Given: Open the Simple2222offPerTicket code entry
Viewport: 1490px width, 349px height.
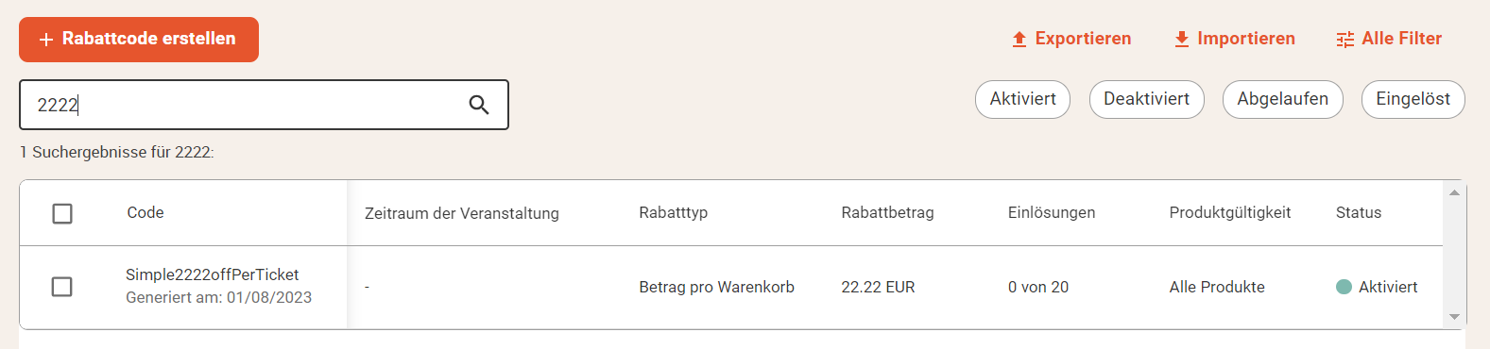Looking at the screenshot, I should (x=212, y=274).
